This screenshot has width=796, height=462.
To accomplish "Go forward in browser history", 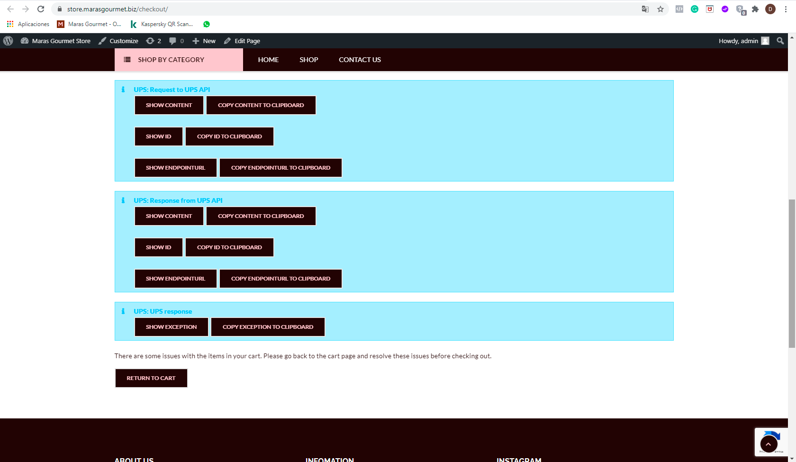I will 26,9.
